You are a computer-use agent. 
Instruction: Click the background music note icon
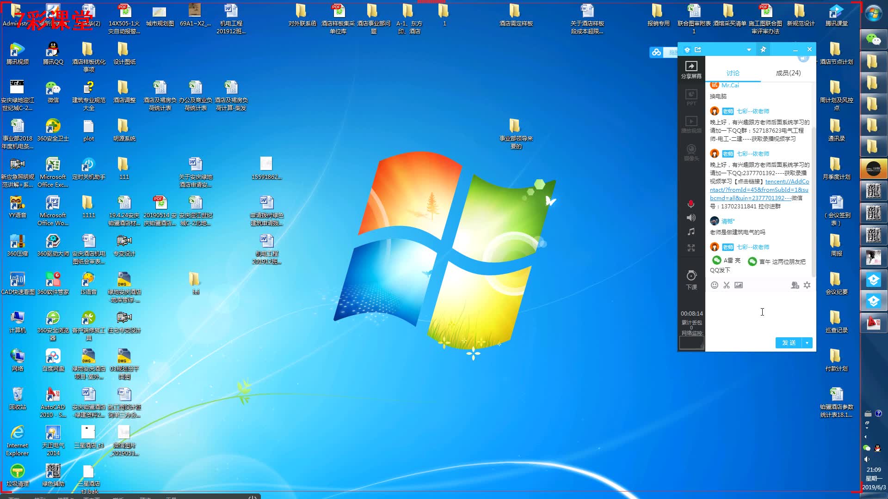coord(691,232)
